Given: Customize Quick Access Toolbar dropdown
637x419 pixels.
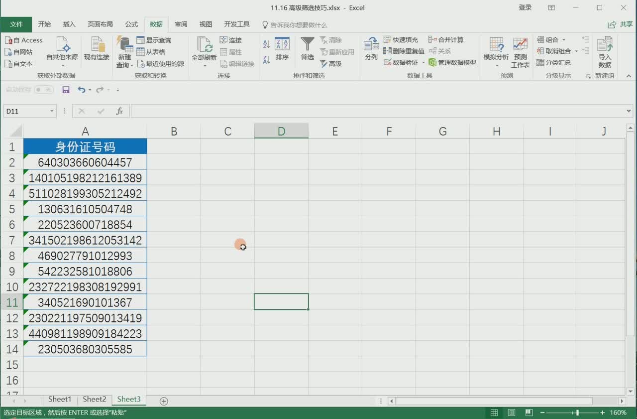Looking at the screenshot, I should 118,90.
